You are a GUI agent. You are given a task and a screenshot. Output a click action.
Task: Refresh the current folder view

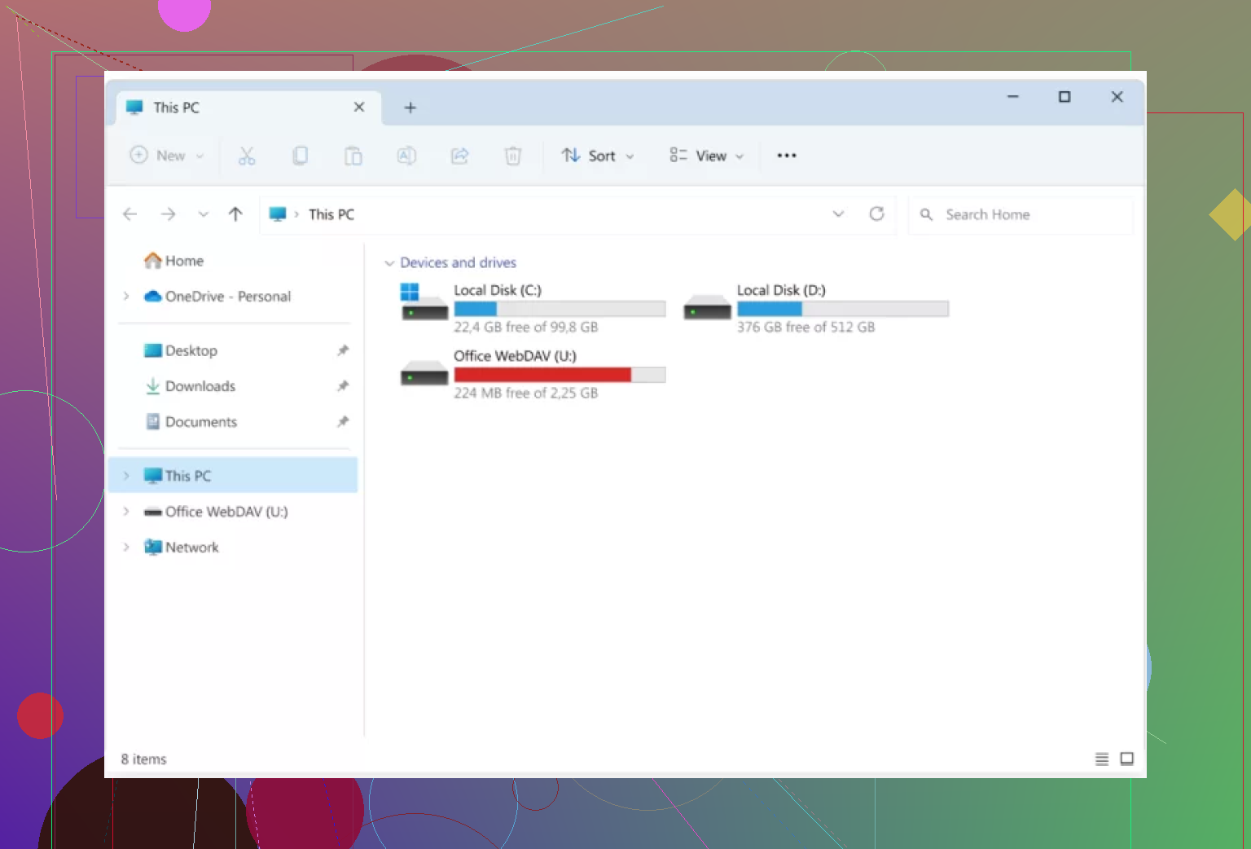[x=876, y=213]
